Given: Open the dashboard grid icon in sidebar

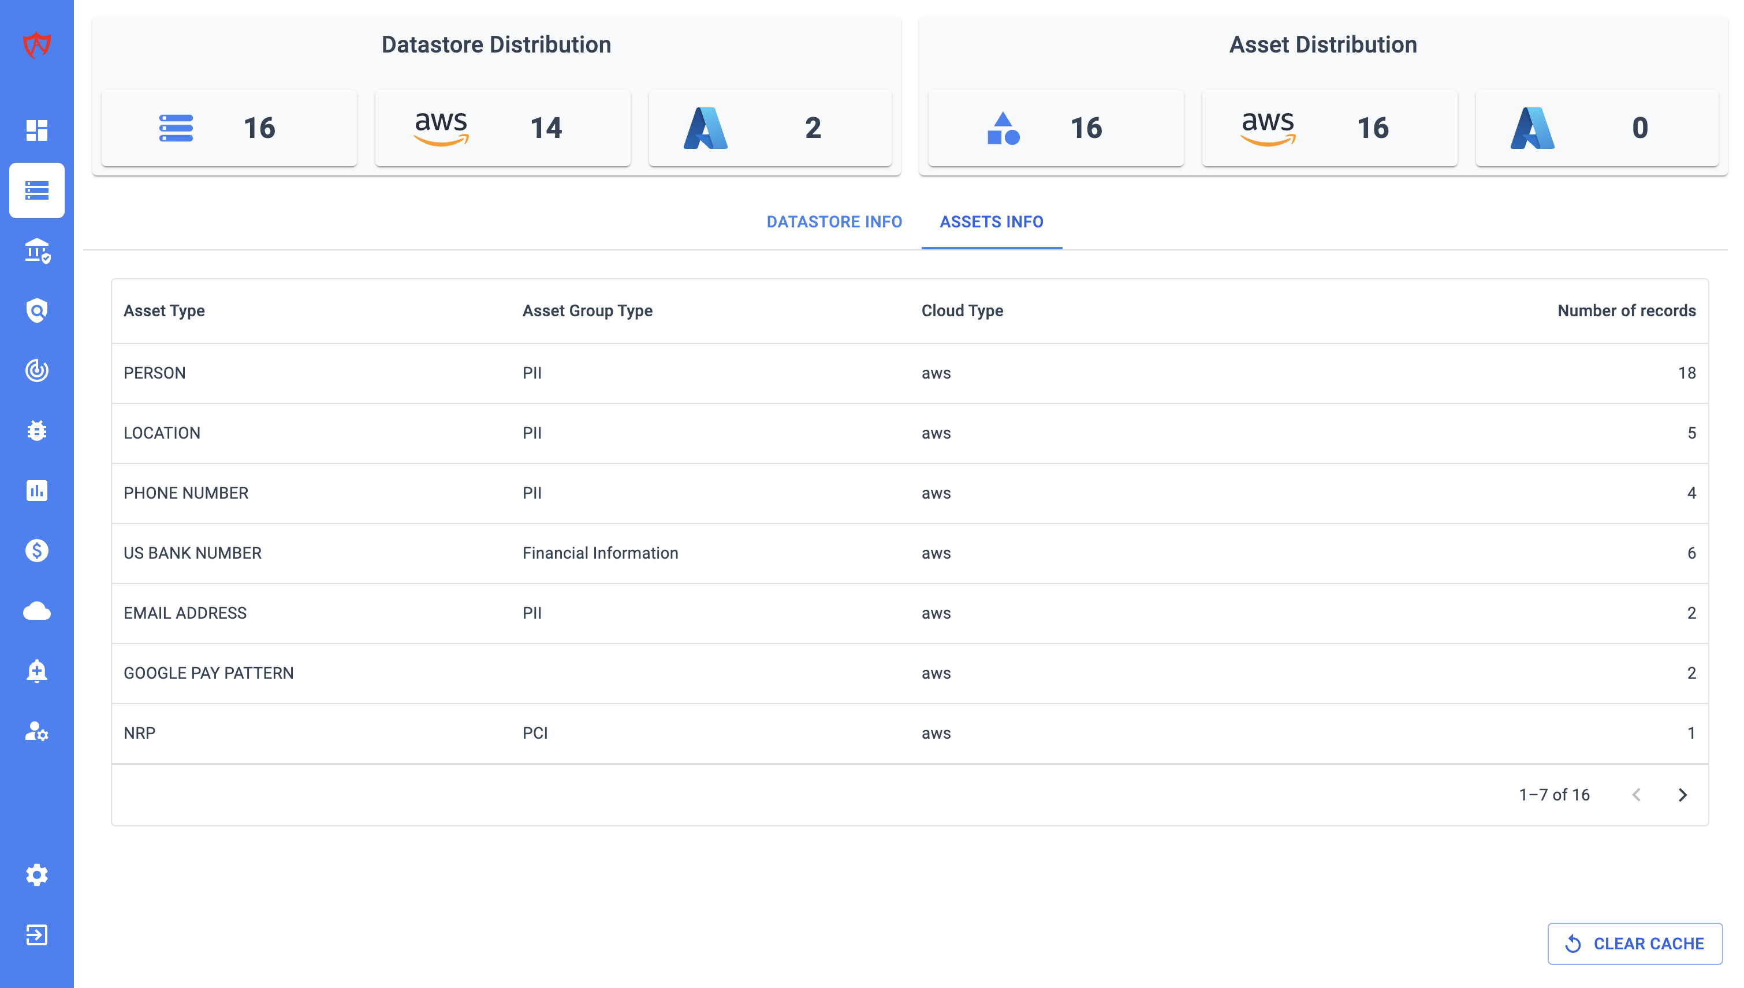Looking at the screenshot, I should click(36, 130).
